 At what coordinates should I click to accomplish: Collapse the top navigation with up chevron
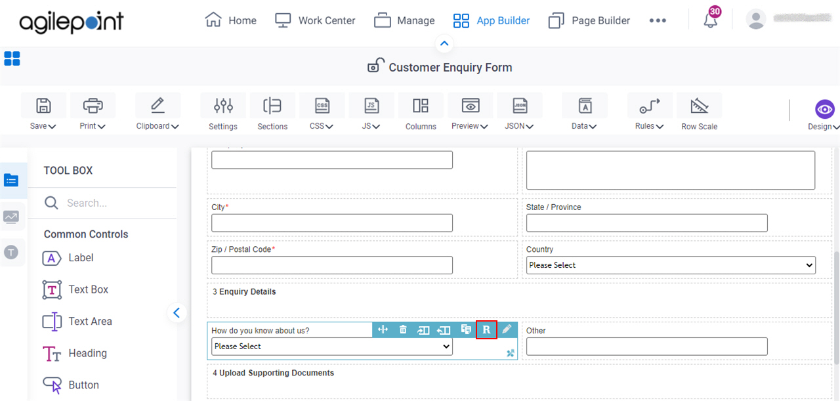coord(444,44)
